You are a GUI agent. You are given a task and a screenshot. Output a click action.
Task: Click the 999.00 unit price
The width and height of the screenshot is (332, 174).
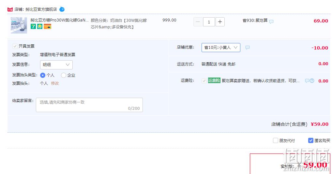point(169,20)
